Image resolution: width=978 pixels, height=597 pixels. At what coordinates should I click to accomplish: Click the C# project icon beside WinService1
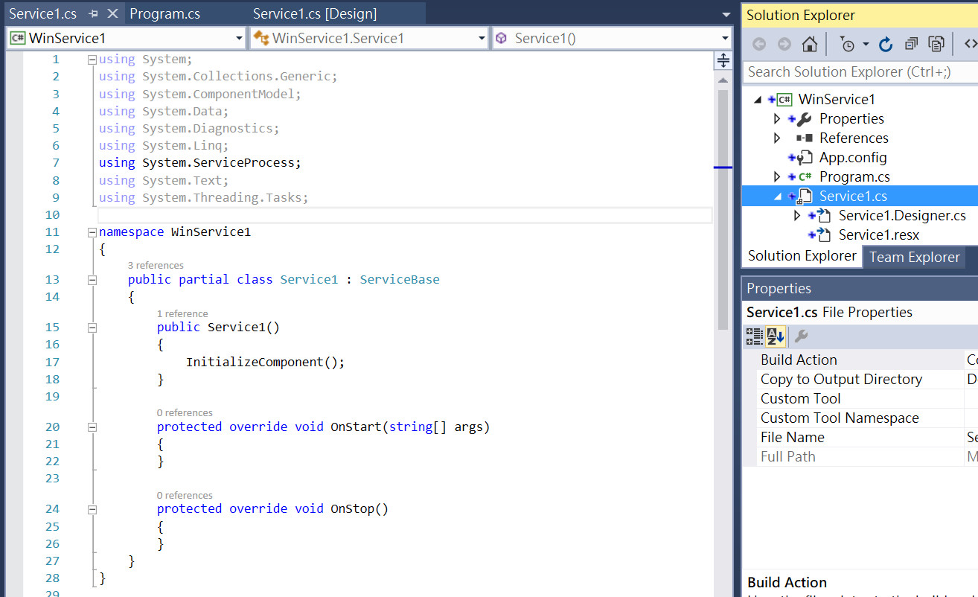[x=784, y=99]
